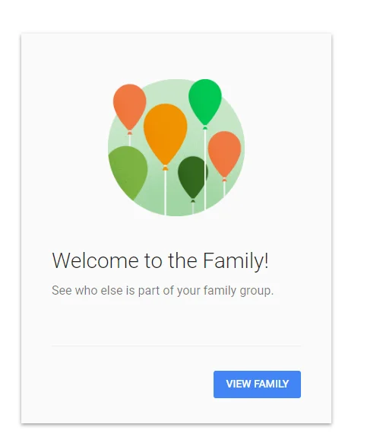383x437 pixels.
Task: Click the coral balloon on right side
Action: (x=224, y=154)
